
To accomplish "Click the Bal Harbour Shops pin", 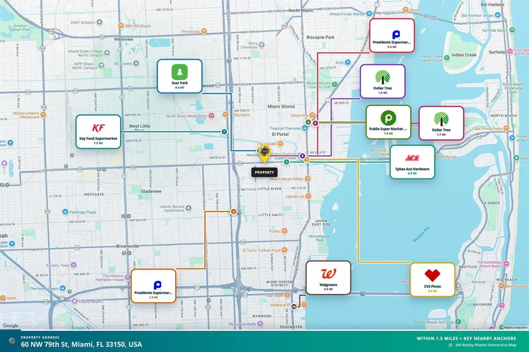I will 498,15.
